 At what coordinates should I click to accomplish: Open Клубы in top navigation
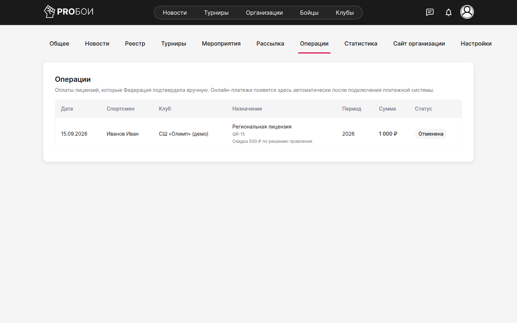345,13
